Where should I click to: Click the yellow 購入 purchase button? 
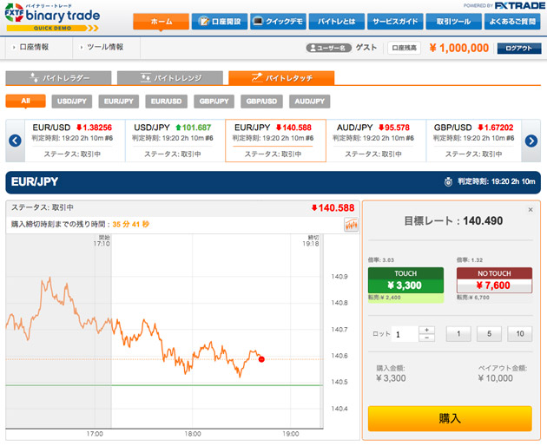coord(450,418)
